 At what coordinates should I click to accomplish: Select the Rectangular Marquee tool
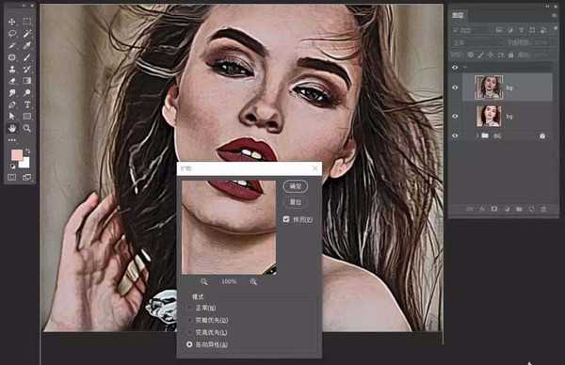tap(26, 22)
